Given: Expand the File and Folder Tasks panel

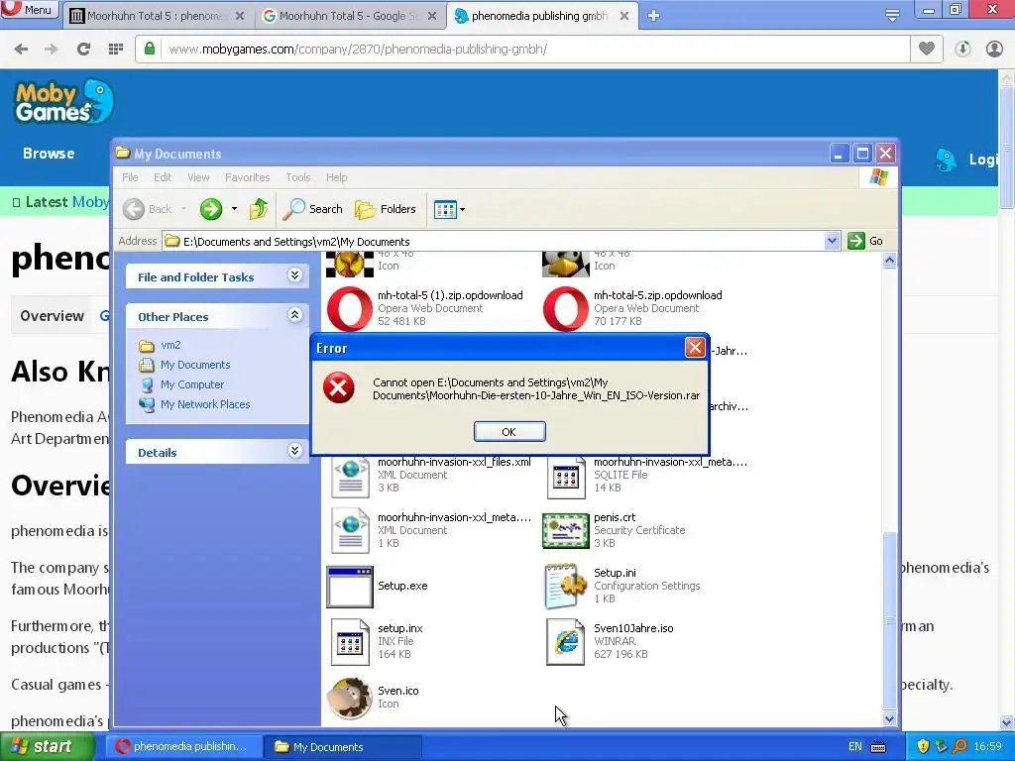Looking at the screenshot, I should pyautogui.click(x=294, y=275).
